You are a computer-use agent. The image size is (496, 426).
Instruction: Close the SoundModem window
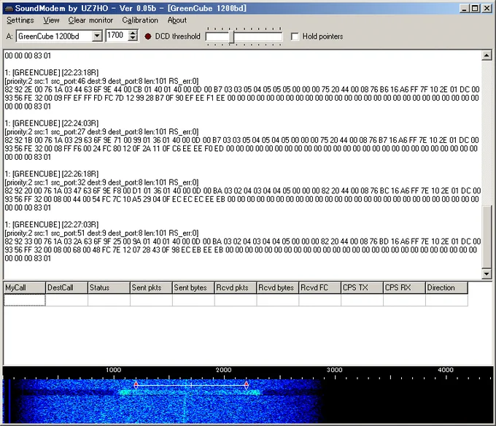[487, 8]
